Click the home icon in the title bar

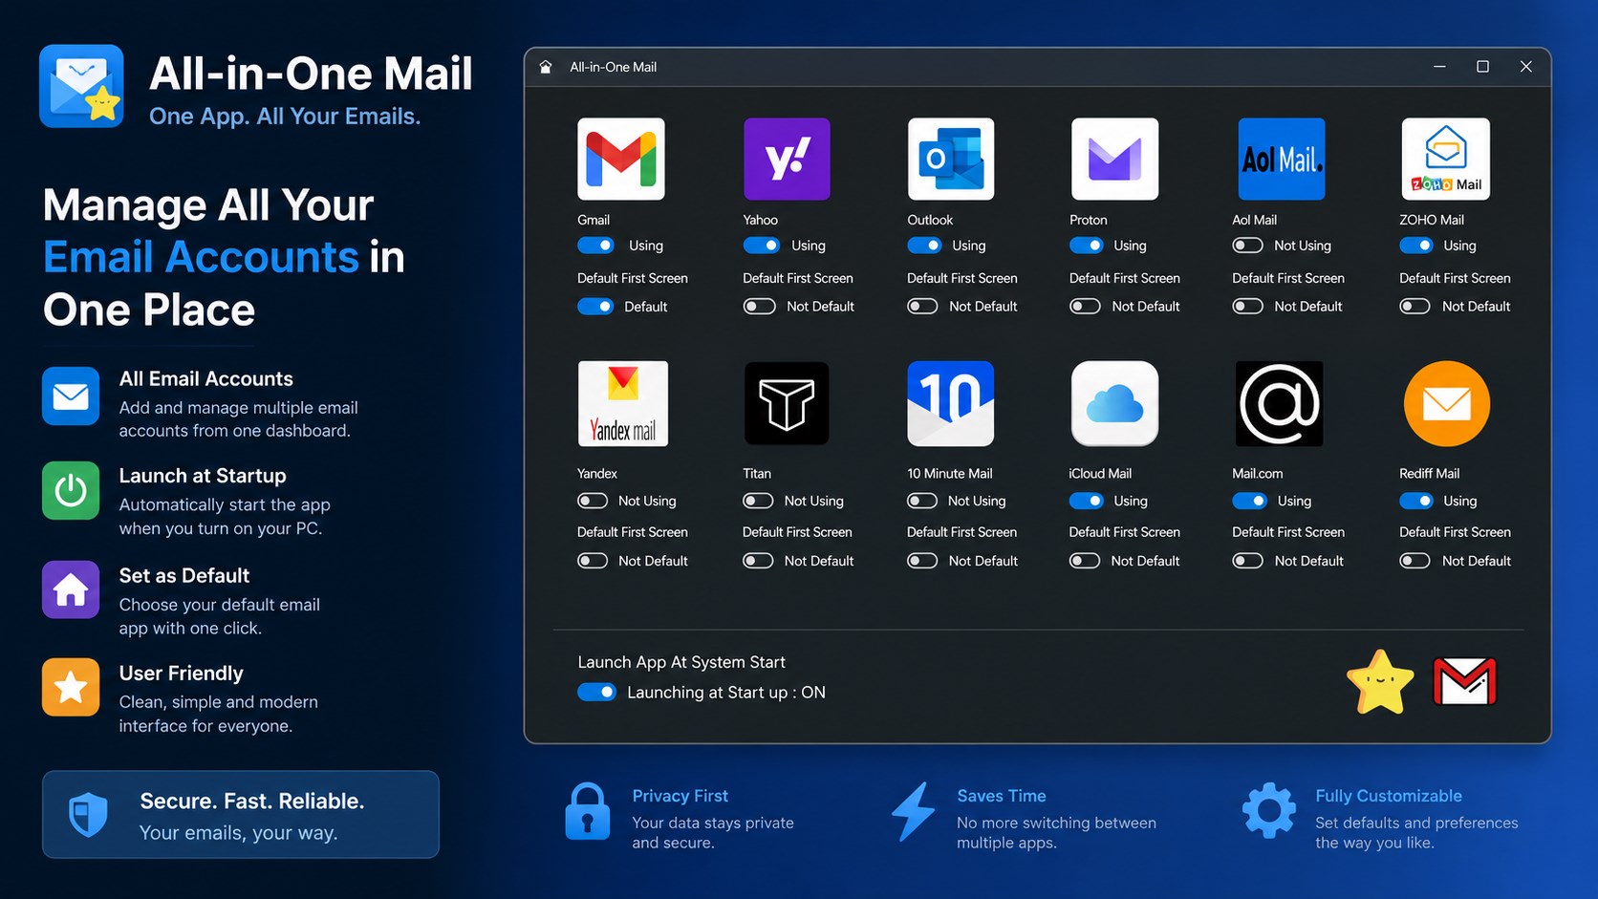pos(546,67)
